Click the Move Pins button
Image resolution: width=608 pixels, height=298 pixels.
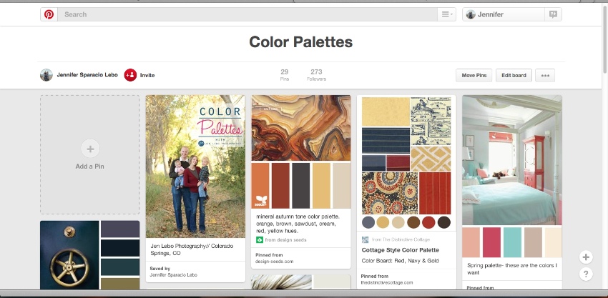pyautogui.click(x=474, y=75)
